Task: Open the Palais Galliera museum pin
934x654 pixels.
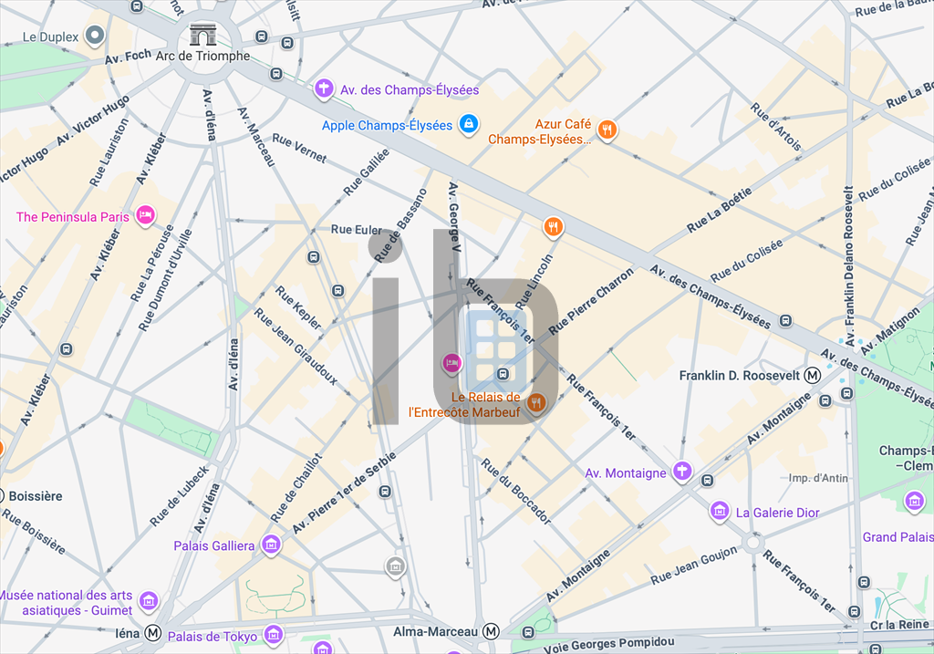Action: 271,544
